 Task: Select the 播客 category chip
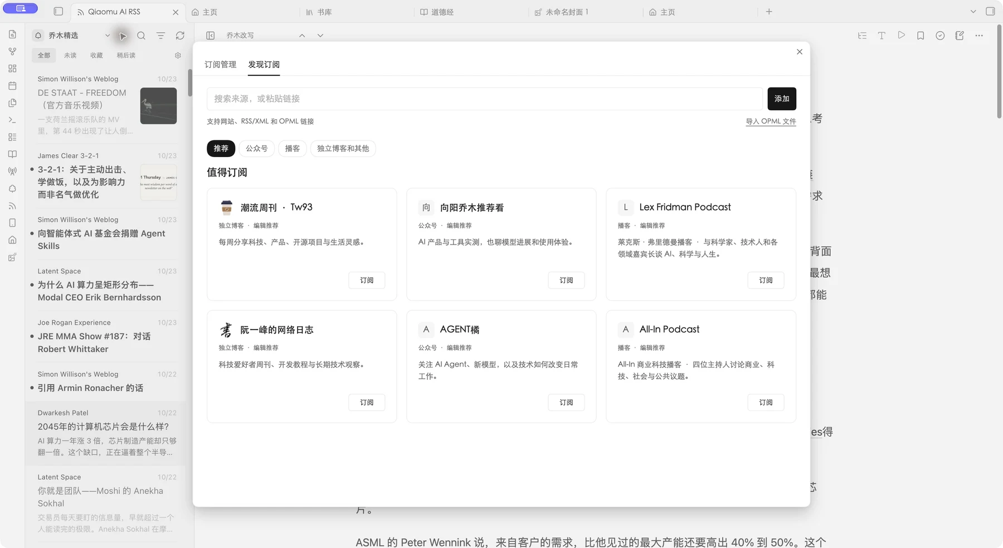click(293, 149)
